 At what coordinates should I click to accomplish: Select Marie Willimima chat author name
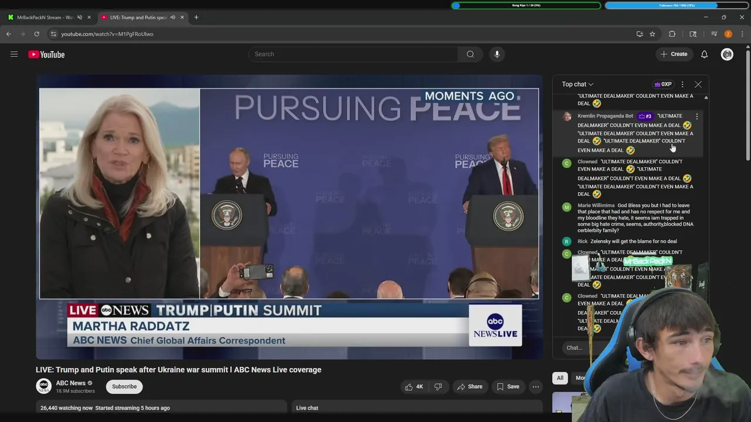point(596,206)
